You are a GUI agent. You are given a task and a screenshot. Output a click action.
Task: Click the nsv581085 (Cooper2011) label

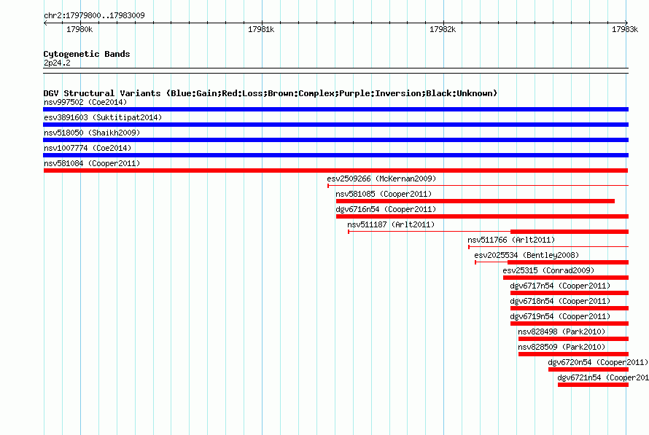(x=384, y=194)
